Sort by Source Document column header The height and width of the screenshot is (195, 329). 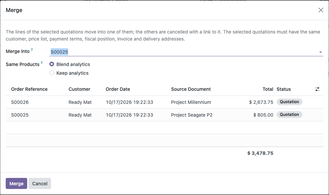(191, 89)
